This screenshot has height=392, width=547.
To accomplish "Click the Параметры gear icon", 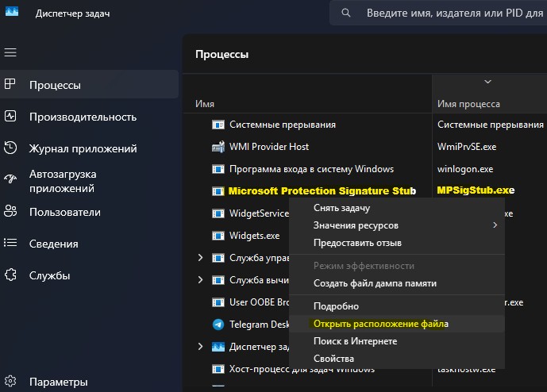I will click(x=10, y=381).
